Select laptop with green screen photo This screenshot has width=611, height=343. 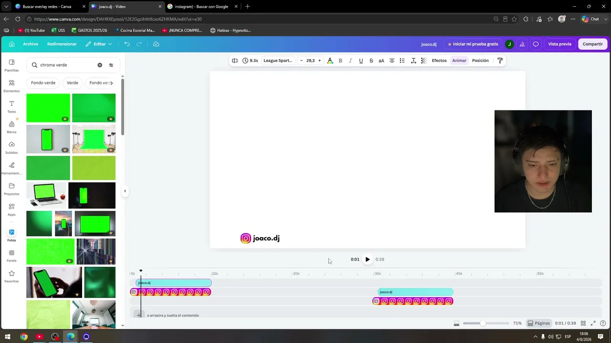pos(46,195)
